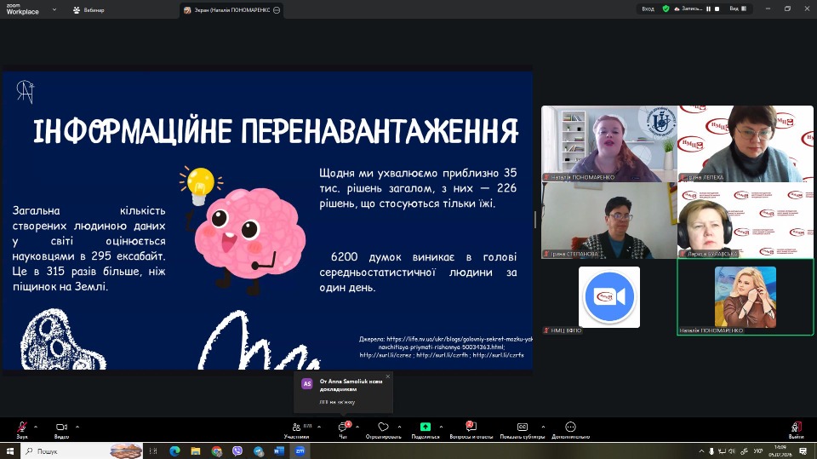The image size is (817, 459).
Task: Open the Отреагировать reactions menu
Action: (x=383, y=427)
